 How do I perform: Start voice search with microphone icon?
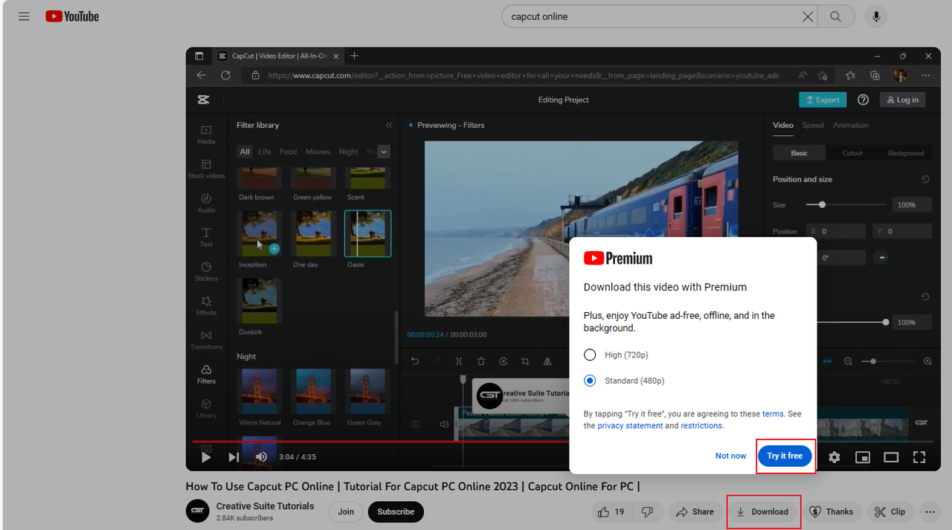point(876,16)
